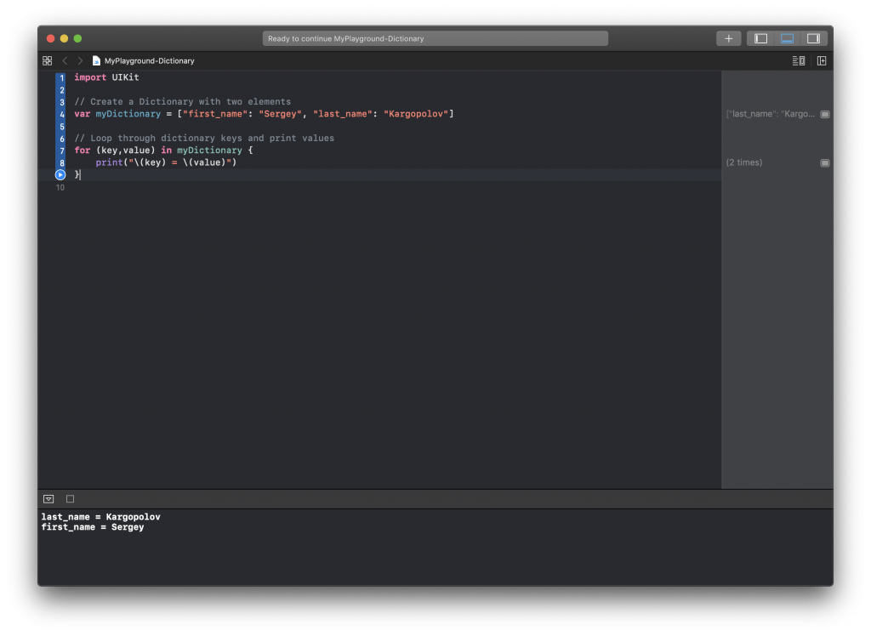Go forward with the right chevron
871x636 pixels.
point(80,60)
